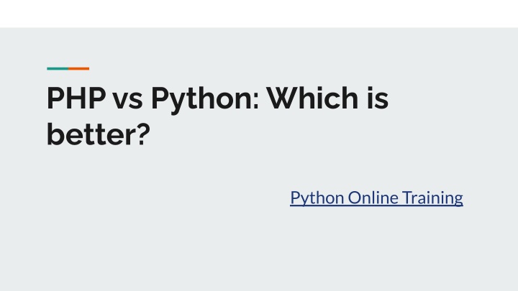Click the word "Which" in the title
The image size is (518, 291).
click(x=312, y=98)
